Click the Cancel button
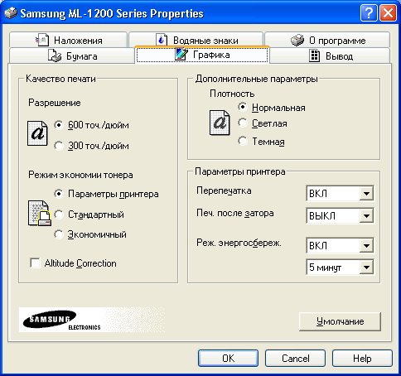The height and width of the screenshot is (376, 401). click(295, 359)
